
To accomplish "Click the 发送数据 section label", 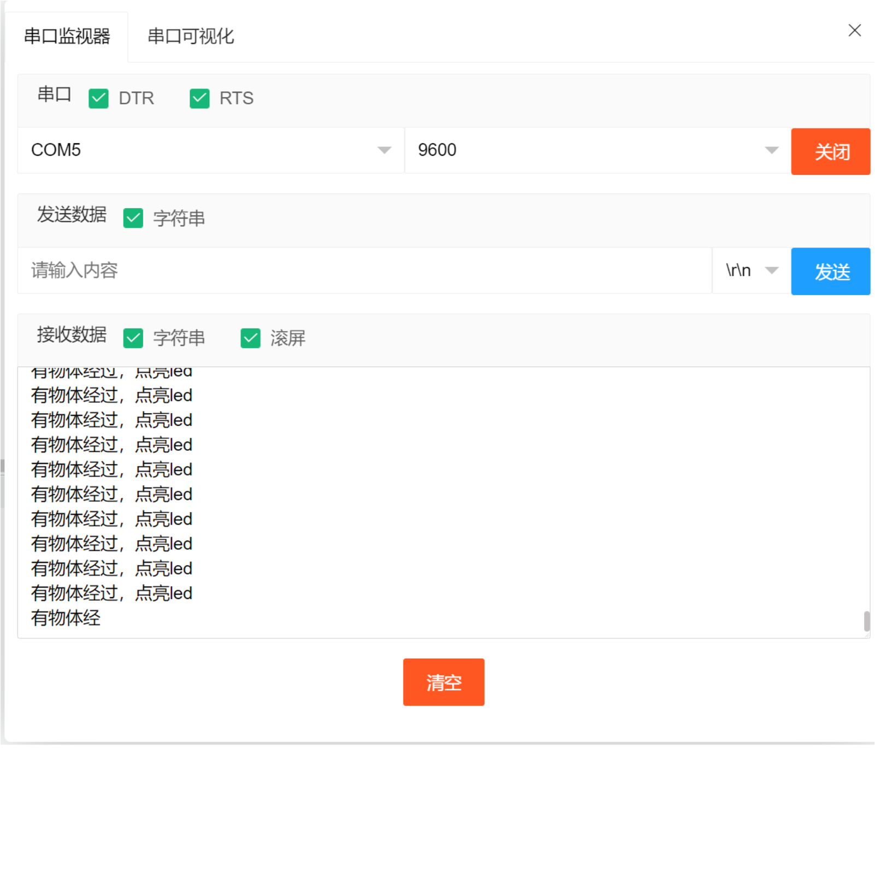I will coord(72,215).
